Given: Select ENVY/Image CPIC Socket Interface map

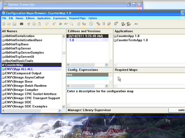Looking at the screenshot, I should [x=32, y=94].
